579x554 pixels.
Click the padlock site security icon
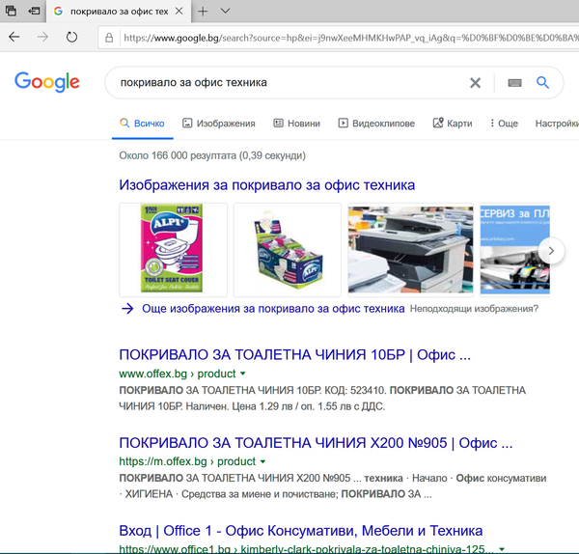pyautogui.click(x=109, y=38)
